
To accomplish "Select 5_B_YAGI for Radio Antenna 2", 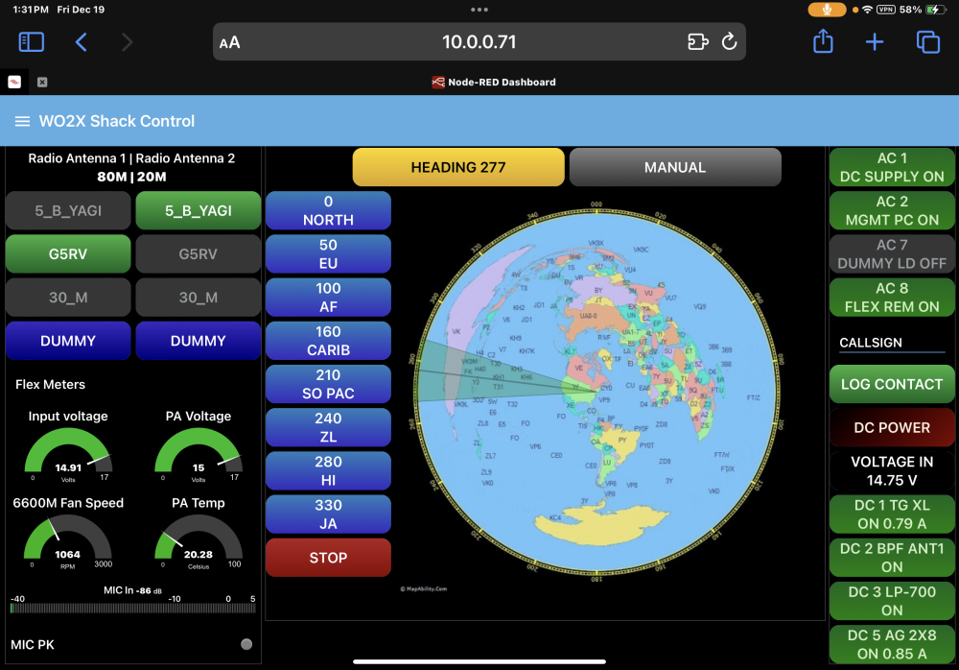I will (199, 210).
